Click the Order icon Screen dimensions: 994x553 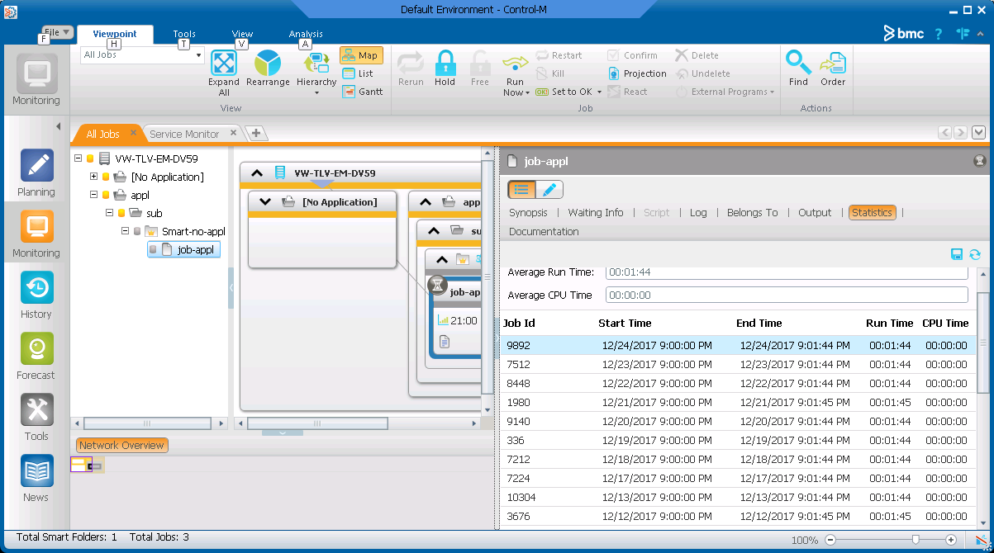coord(833,64)
